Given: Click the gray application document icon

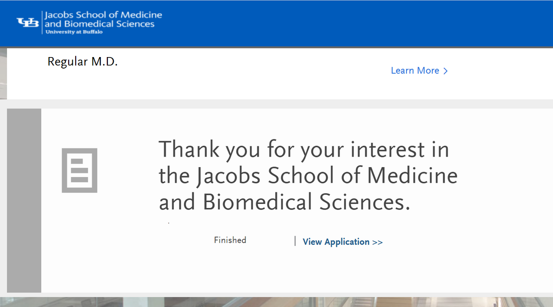Looking at the screenshot, I should tap(79, 170).
